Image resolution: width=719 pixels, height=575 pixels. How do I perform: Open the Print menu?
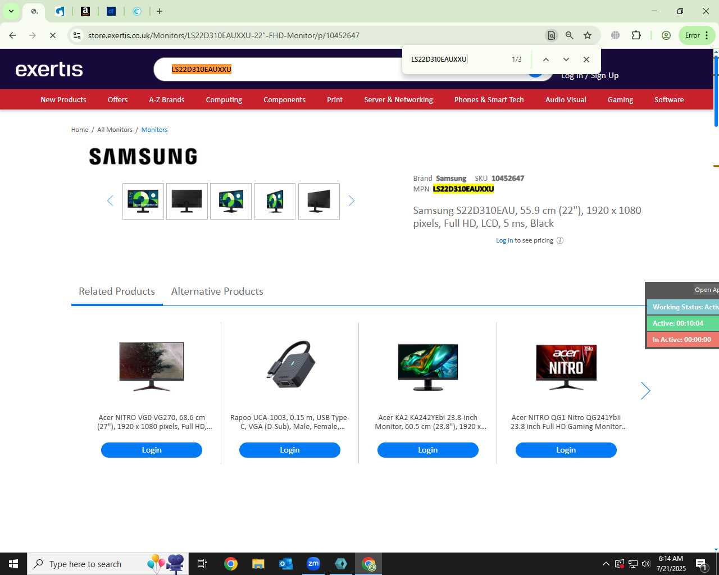pos(335,100)
